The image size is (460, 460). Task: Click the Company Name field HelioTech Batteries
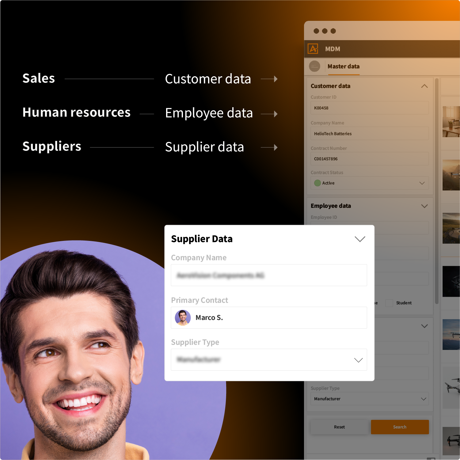(x=369, y=134)
